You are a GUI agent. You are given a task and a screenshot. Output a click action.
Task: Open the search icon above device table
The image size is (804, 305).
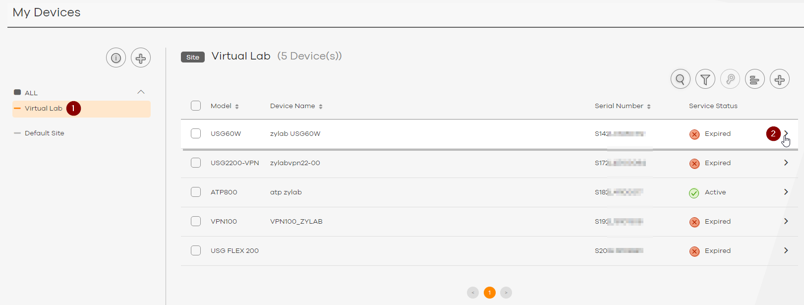(680, 79)
